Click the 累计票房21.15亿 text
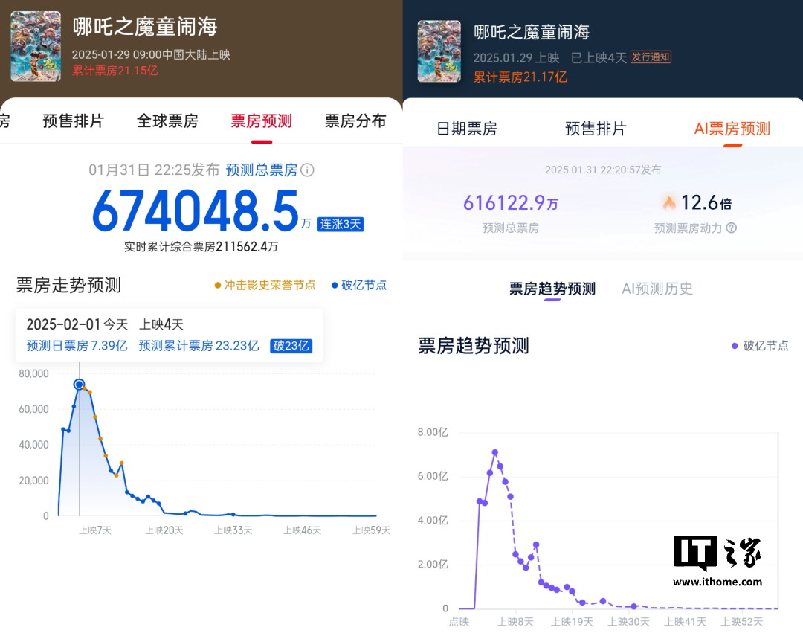Viewport: 803px width, 636px height. click(115, 71)
